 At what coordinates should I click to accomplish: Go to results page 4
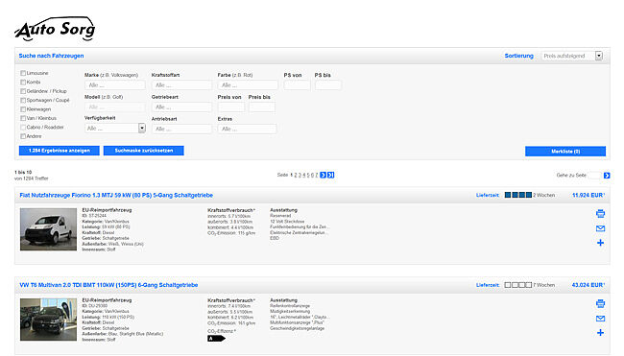tap(304, 175)
